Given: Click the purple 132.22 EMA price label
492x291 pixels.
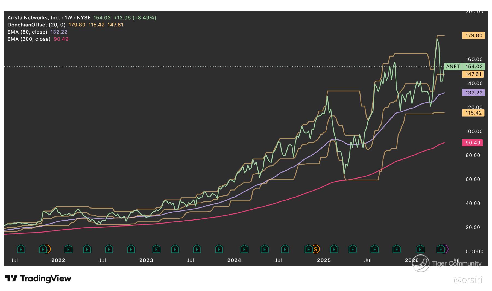Looking at the screenshot, I should [473, 93].
